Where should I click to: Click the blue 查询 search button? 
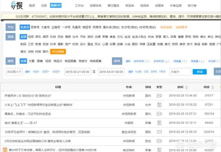click(x=200, y=72)
